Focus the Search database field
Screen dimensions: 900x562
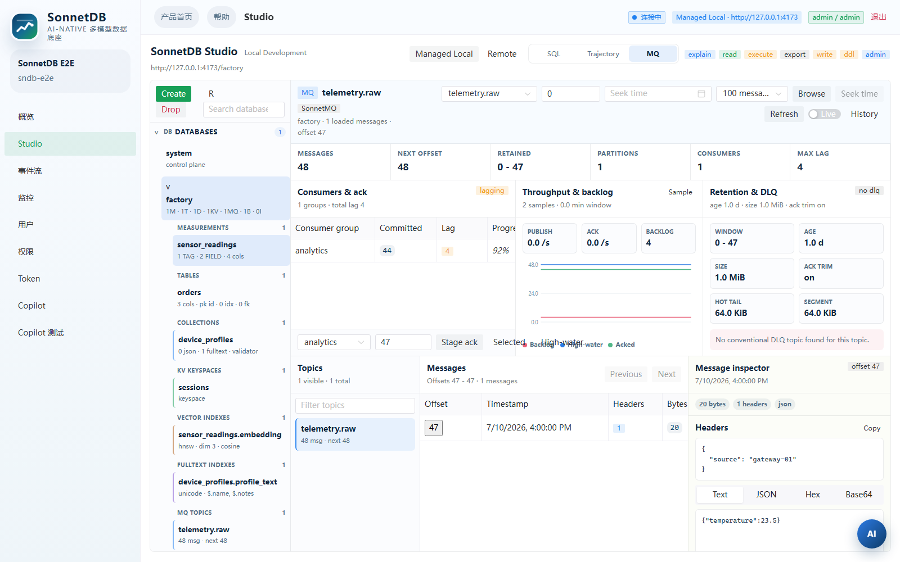pos(244,110)
